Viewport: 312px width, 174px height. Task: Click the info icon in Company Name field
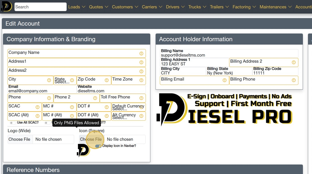(141, 53)
